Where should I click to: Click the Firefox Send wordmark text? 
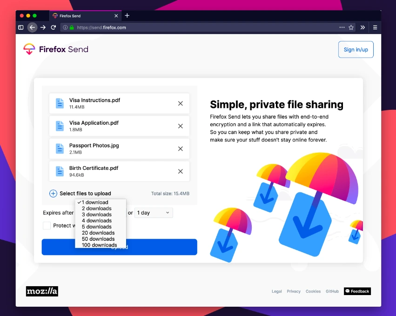coord(64,49)
